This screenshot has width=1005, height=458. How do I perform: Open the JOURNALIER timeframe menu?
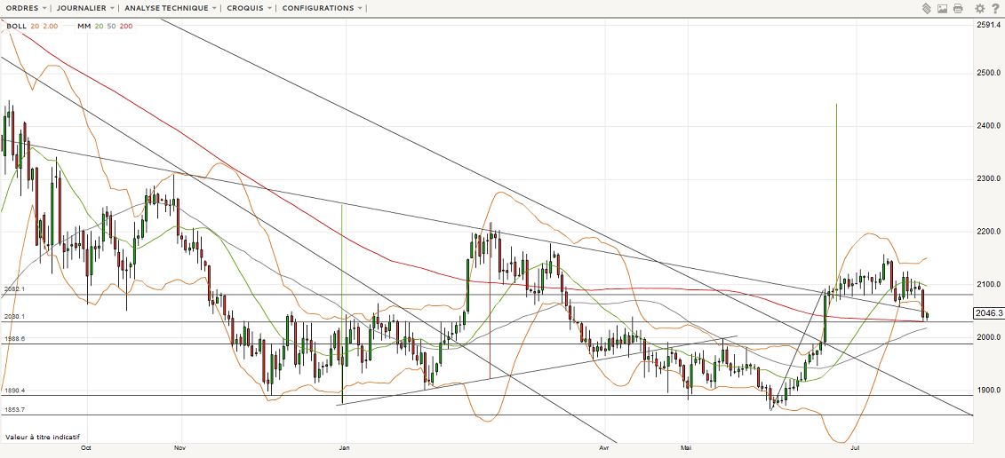(82, 8)
